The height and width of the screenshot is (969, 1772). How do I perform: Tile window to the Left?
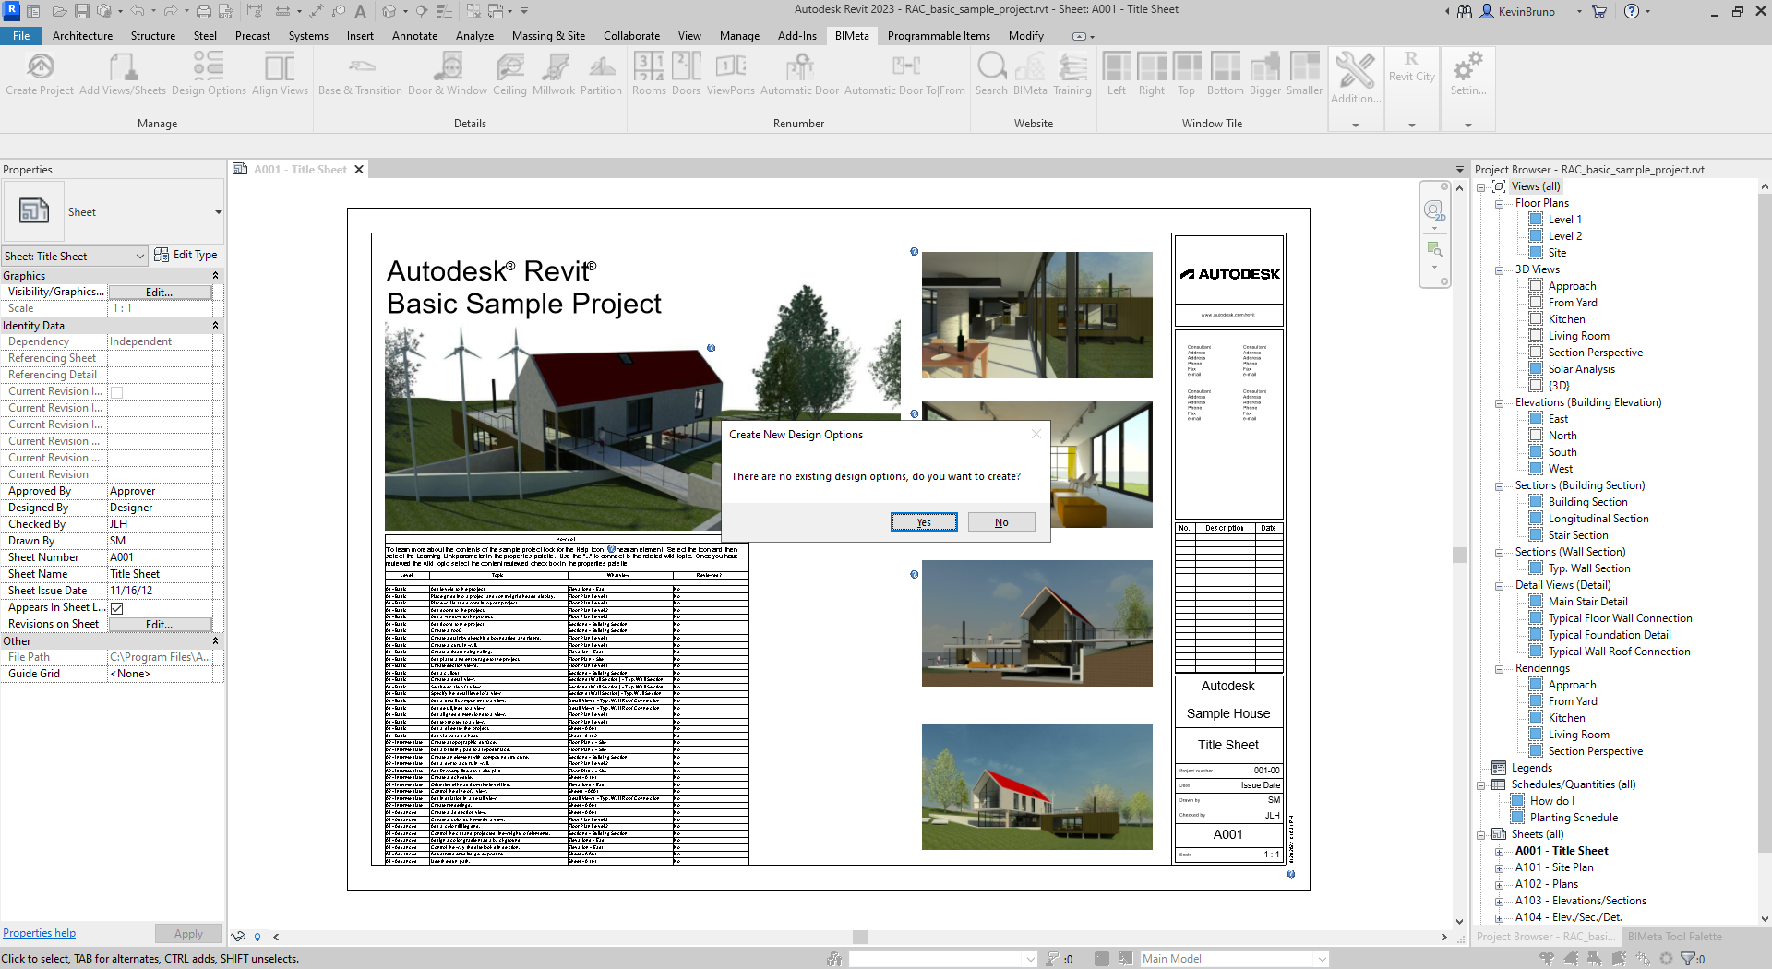click(1117, 74)
